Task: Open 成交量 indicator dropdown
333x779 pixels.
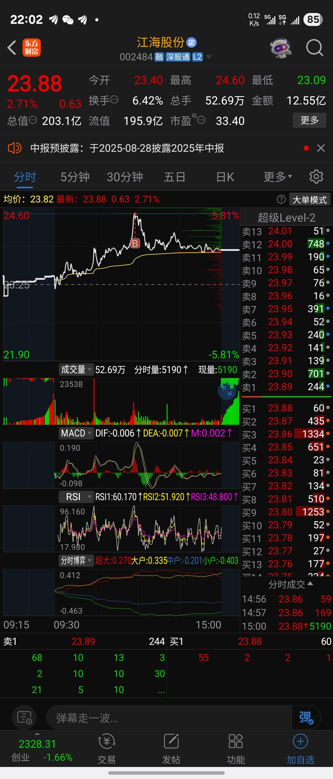Action: click(76, 369)
